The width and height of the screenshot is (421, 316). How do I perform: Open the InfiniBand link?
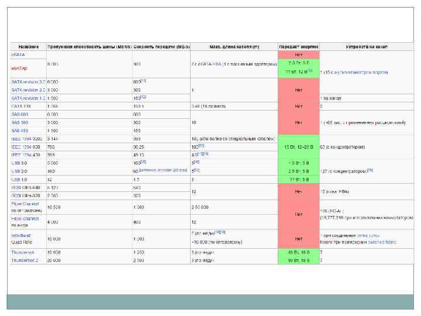21,236
